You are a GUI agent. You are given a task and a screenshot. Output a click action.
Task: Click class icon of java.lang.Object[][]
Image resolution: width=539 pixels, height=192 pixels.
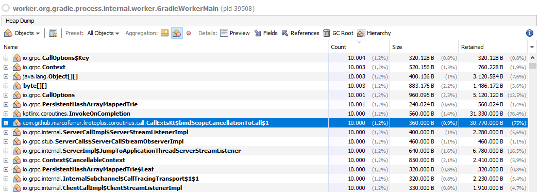pos(17,76)
